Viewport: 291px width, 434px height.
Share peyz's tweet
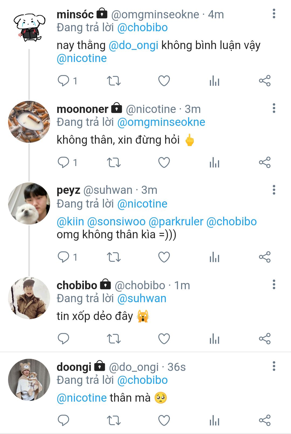click(x=265, y=257)
